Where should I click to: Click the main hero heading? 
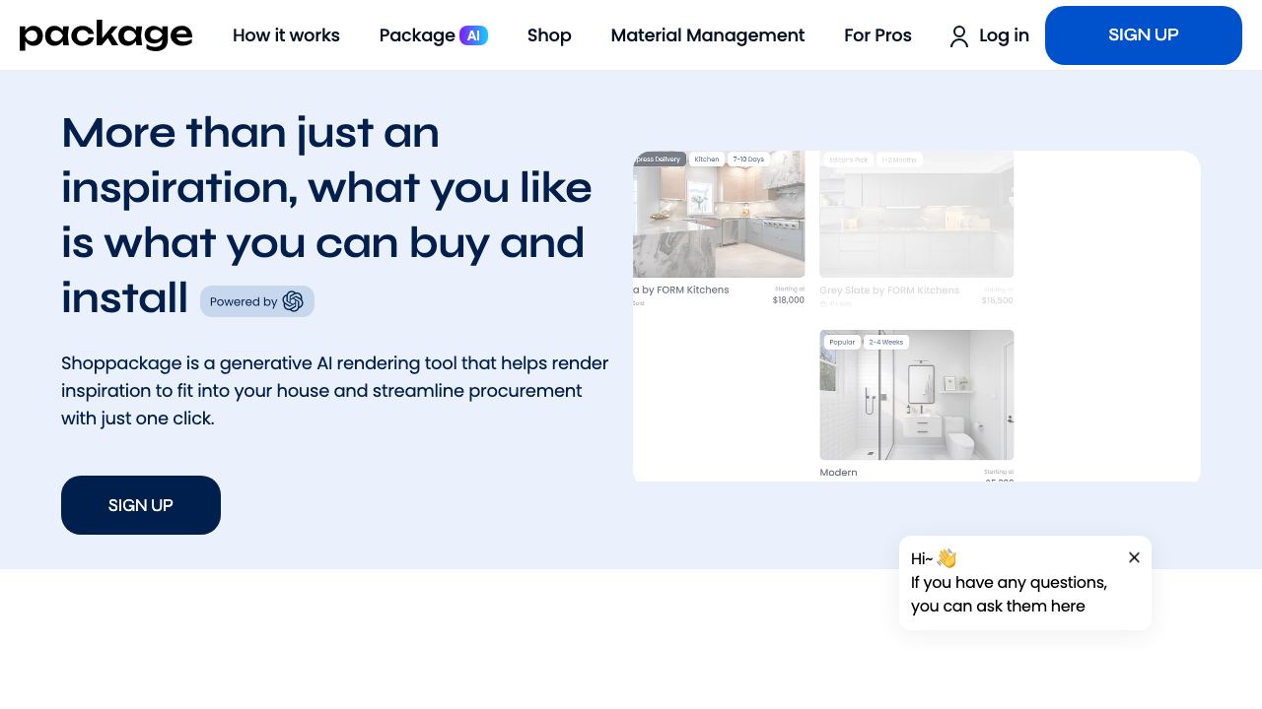pos(326,215)
